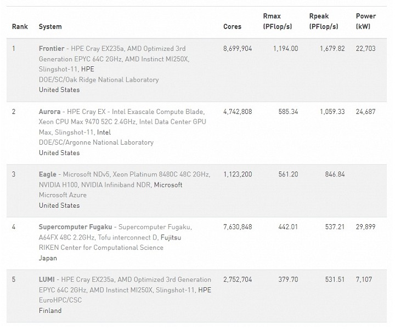Screen dimensions: 395x331
Task: Select DOE/SC/Oak Ridge National Laboratory text
Action: pos(99,79)
